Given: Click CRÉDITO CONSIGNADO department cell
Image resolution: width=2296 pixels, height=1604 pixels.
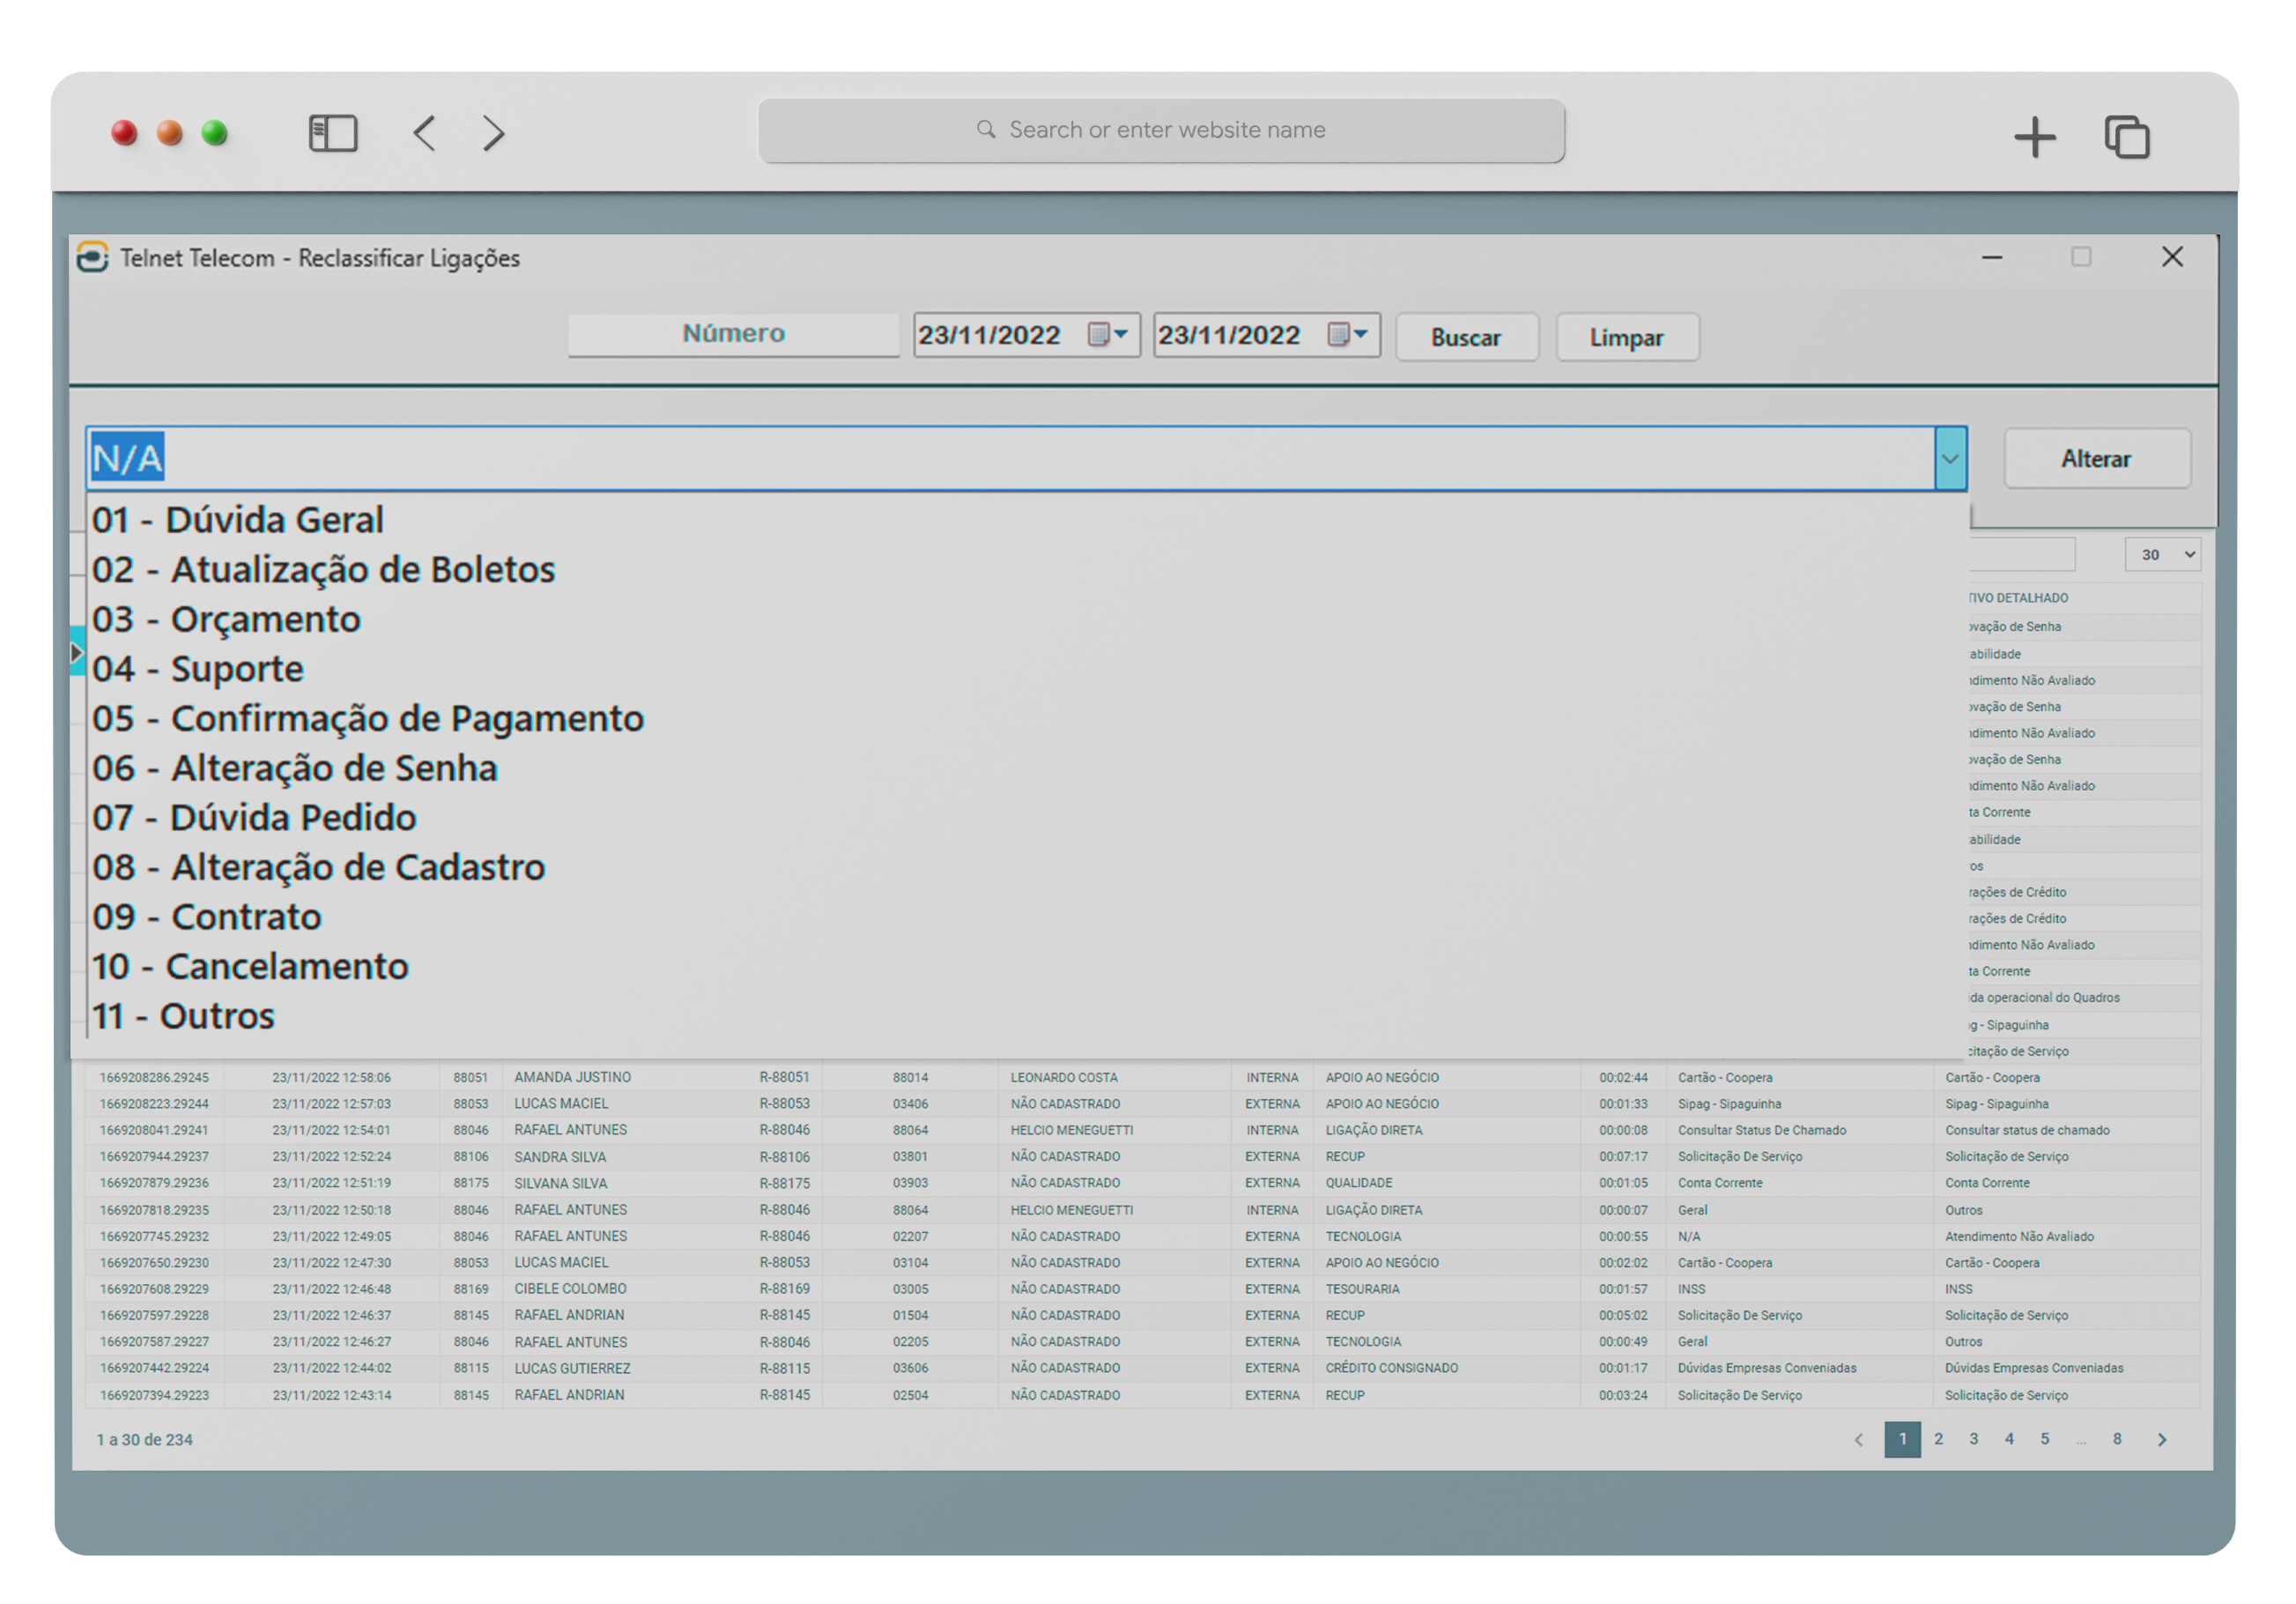Looking at the screenshot, I should click(x=1391, y=1368).
